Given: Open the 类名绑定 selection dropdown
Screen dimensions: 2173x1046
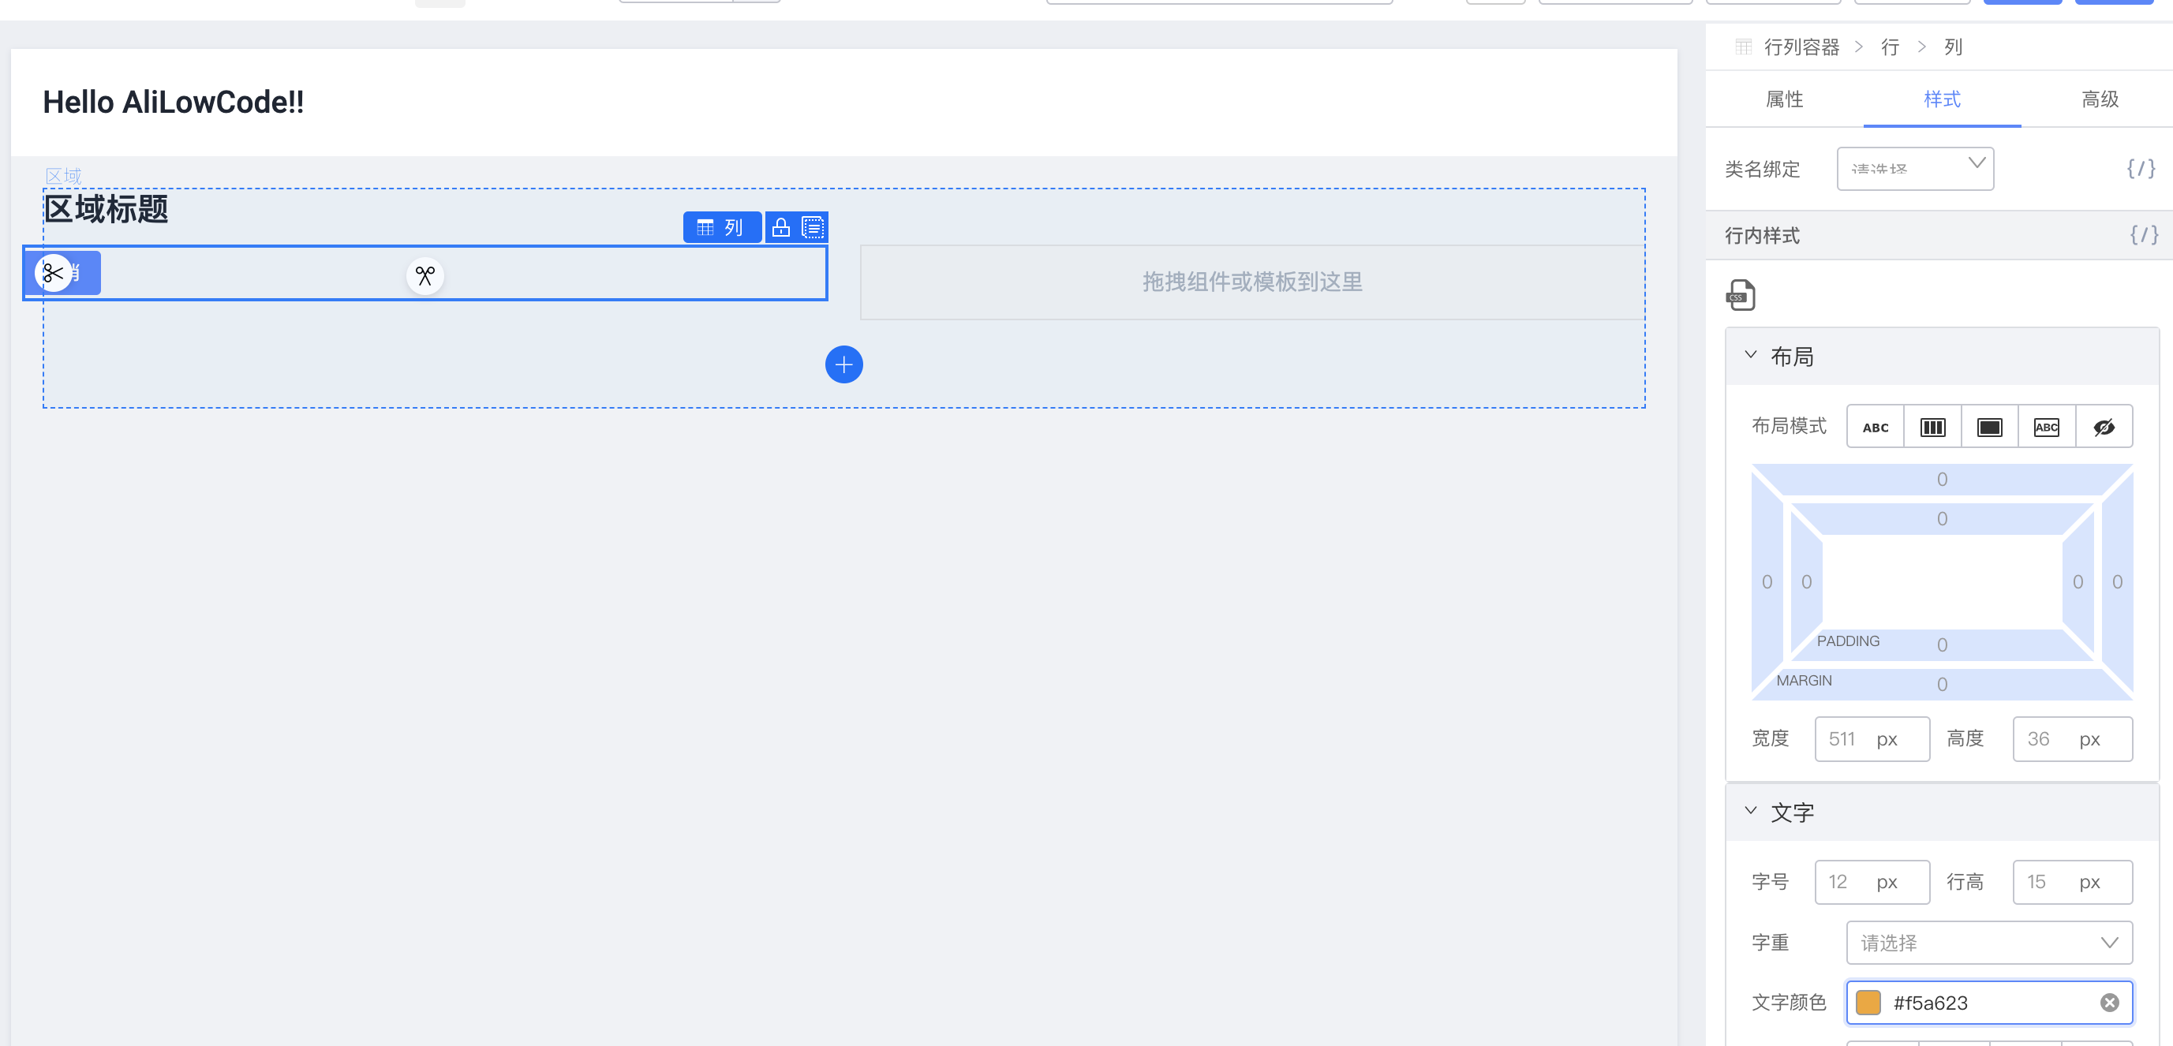Looking at the screenshot, I should pos(1915,169).
